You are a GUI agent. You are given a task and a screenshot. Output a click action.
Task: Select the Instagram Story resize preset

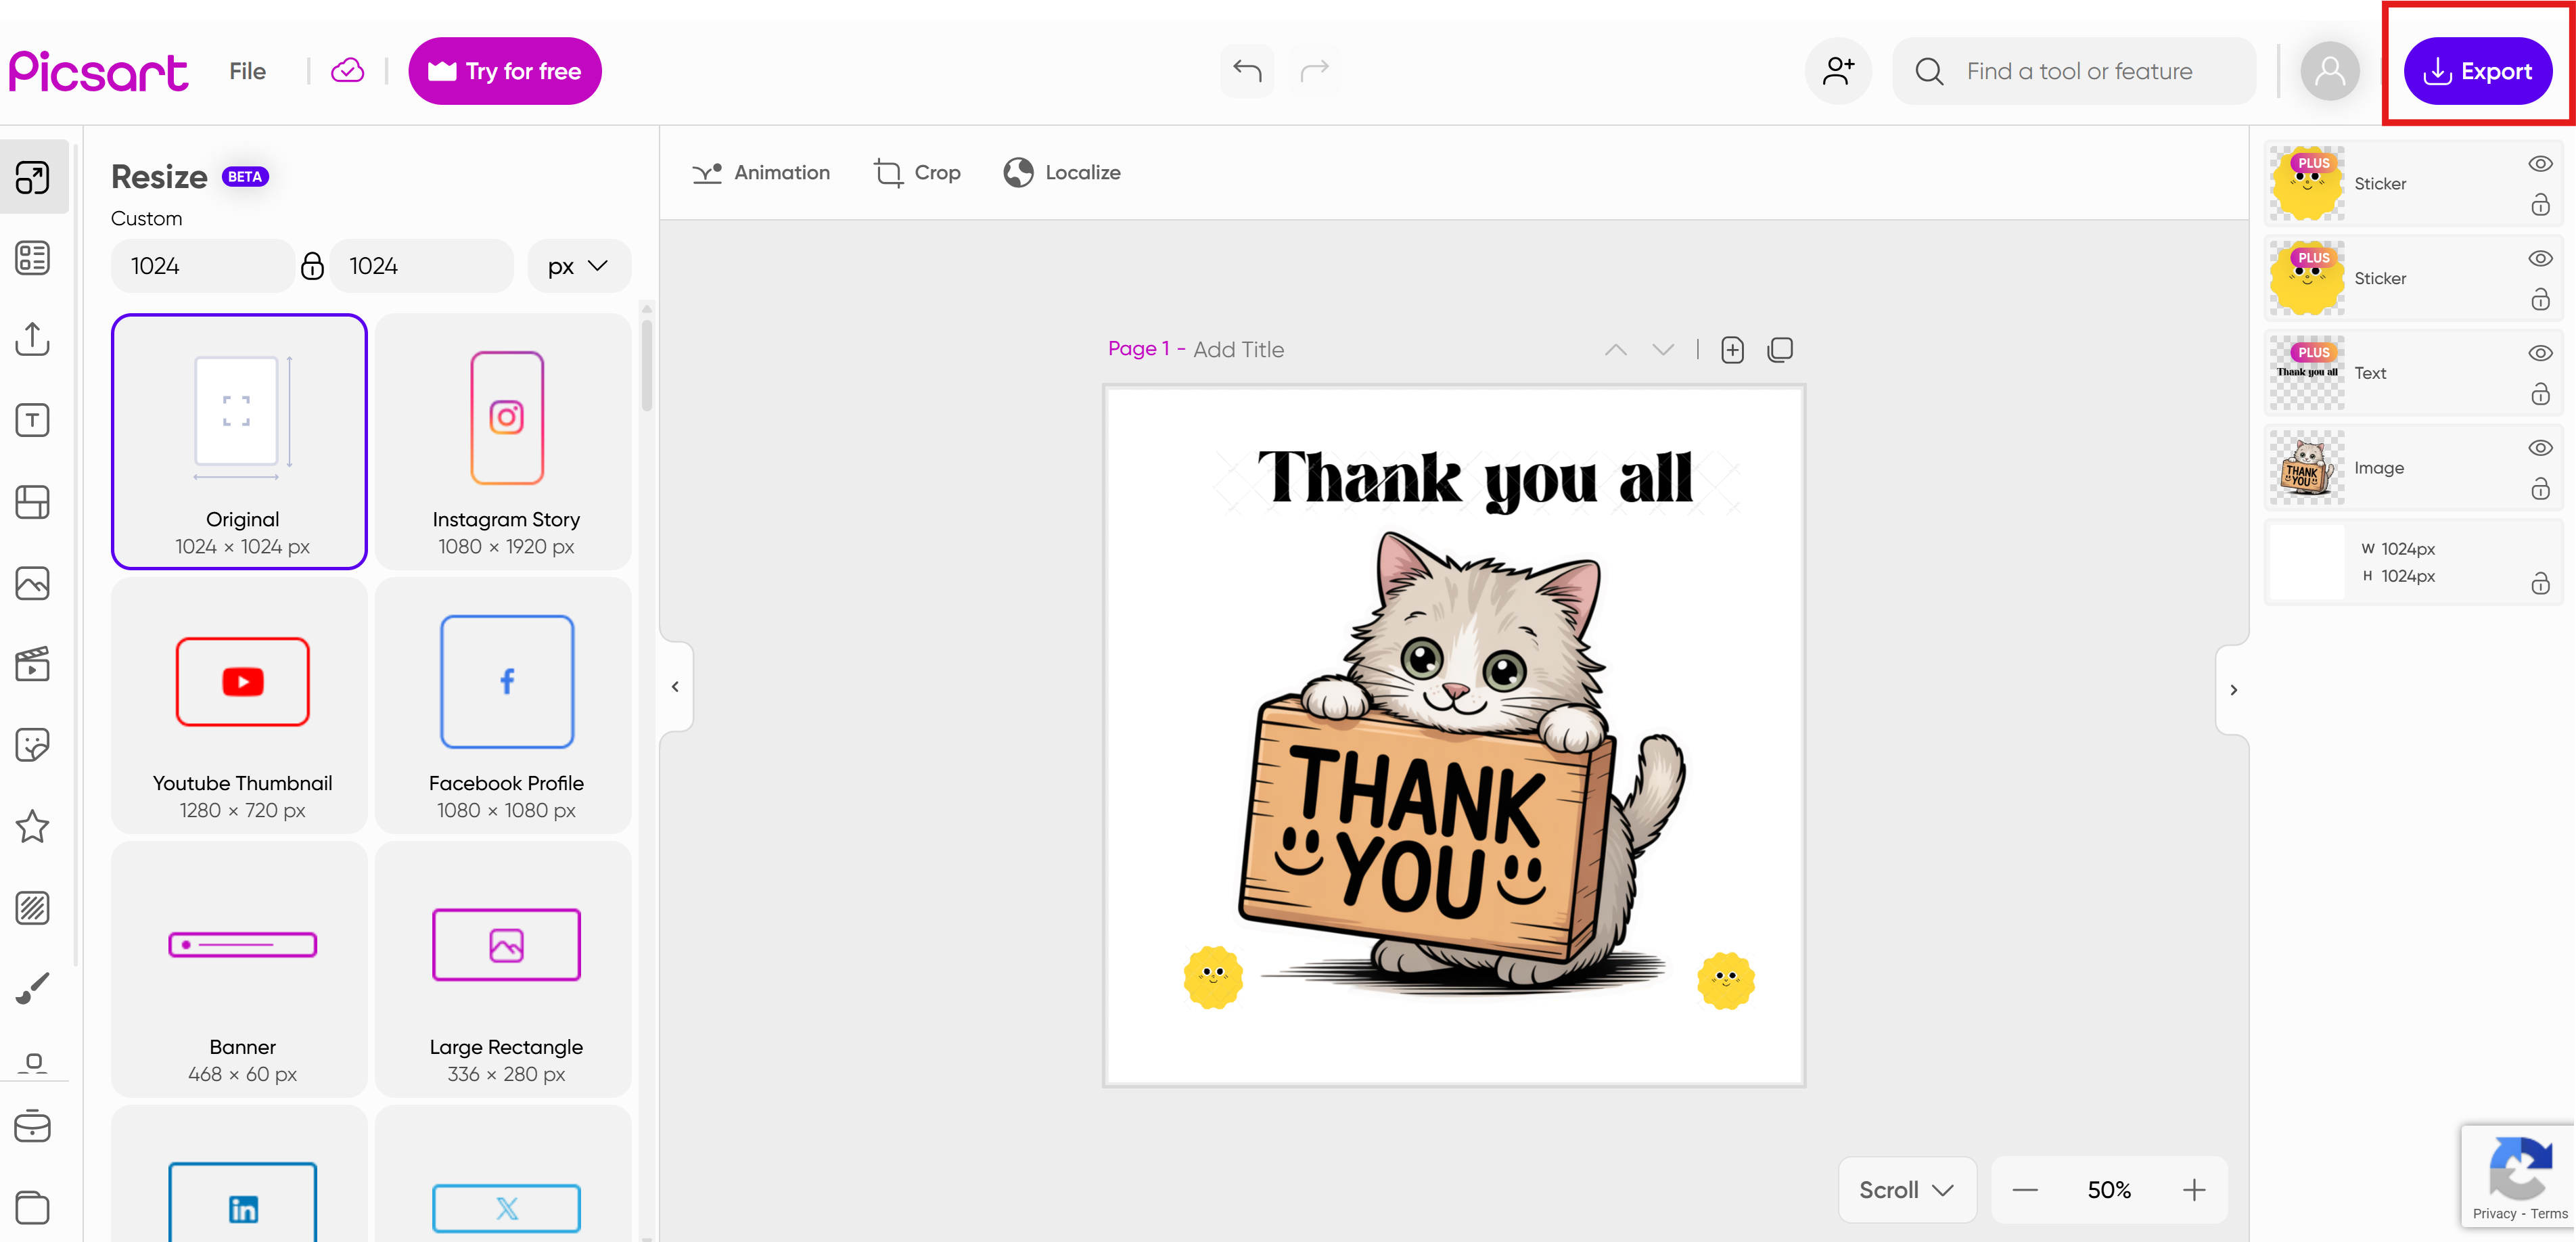pyautogui.click(x=505, y=441)
